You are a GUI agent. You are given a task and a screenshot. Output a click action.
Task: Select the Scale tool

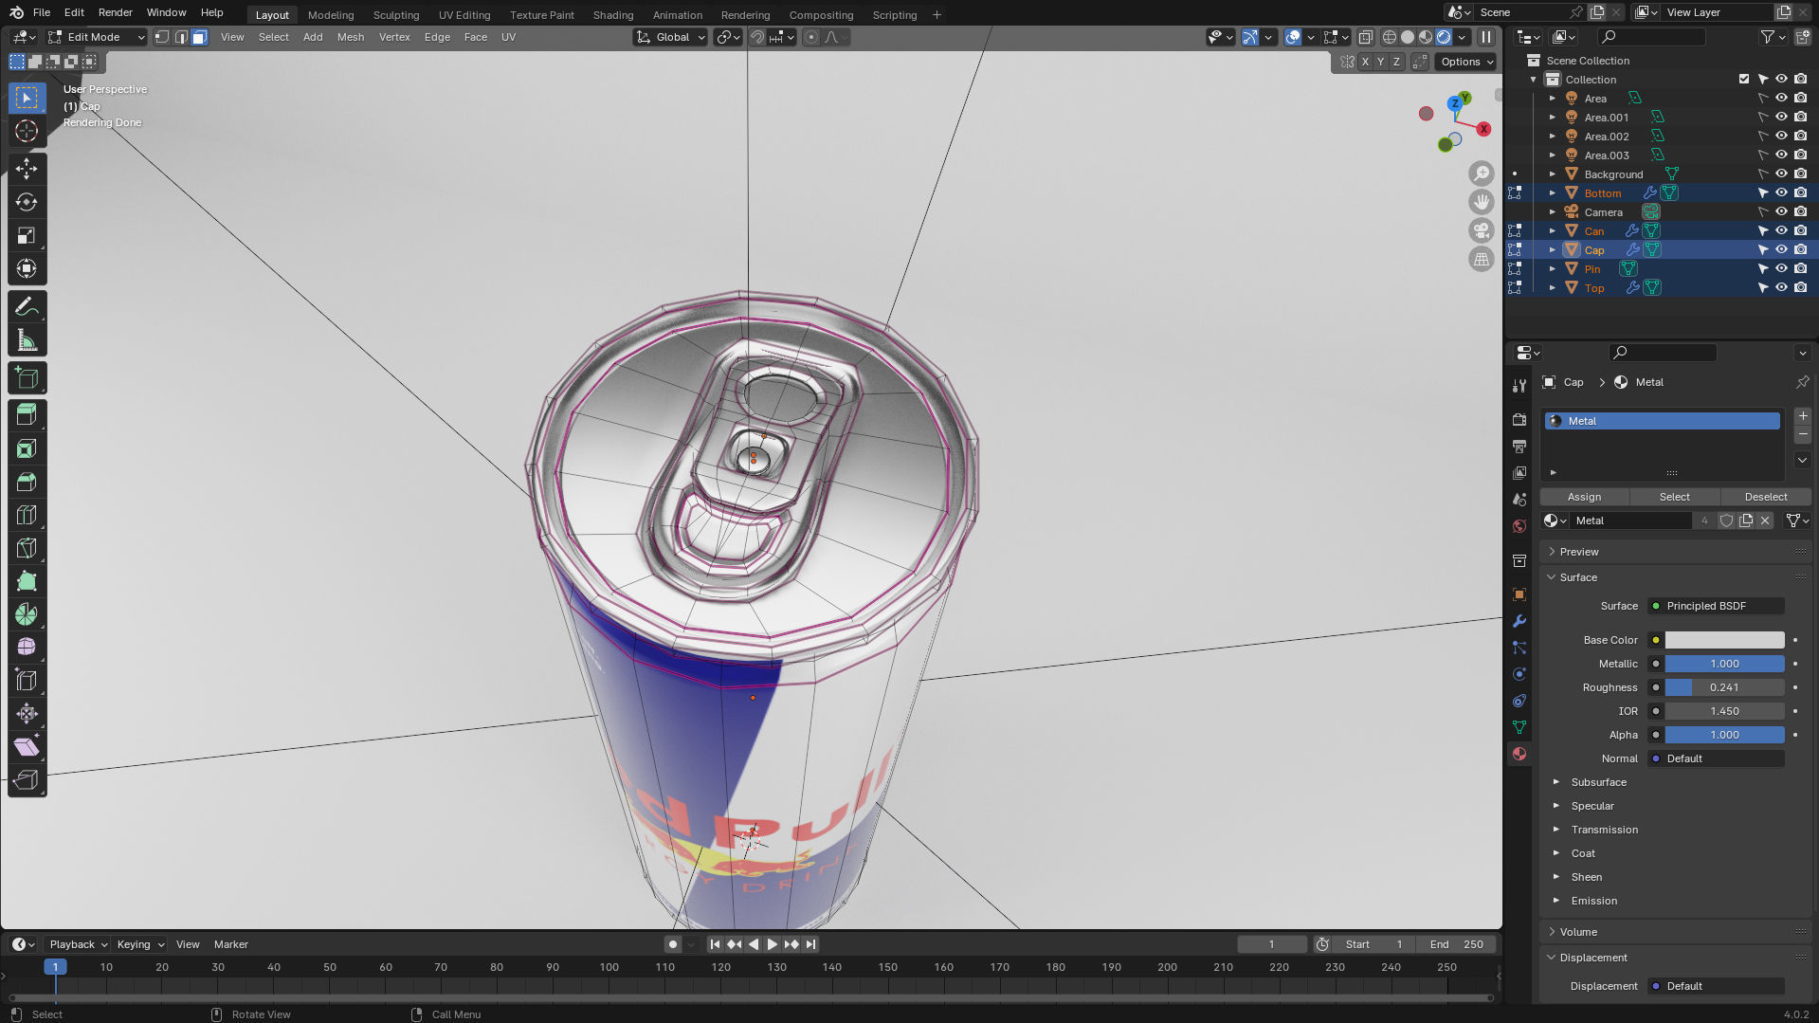(x=27, y=235)
